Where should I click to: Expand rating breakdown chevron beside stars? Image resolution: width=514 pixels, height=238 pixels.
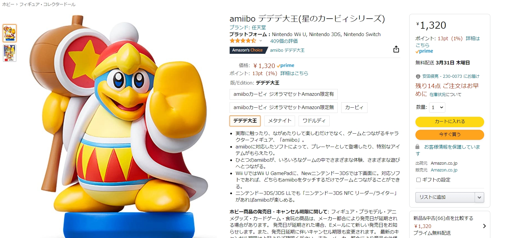[261, 41]
